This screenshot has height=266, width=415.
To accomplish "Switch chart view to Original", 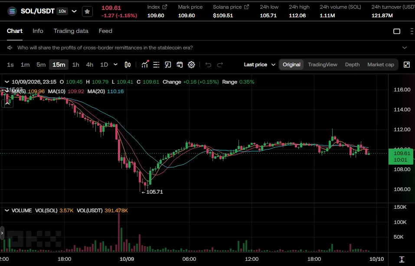I will [x=291, y=65].
